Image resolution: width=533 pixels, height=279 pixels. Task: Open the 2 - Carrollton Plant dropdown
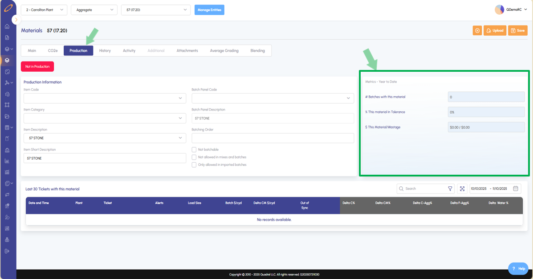44,10
